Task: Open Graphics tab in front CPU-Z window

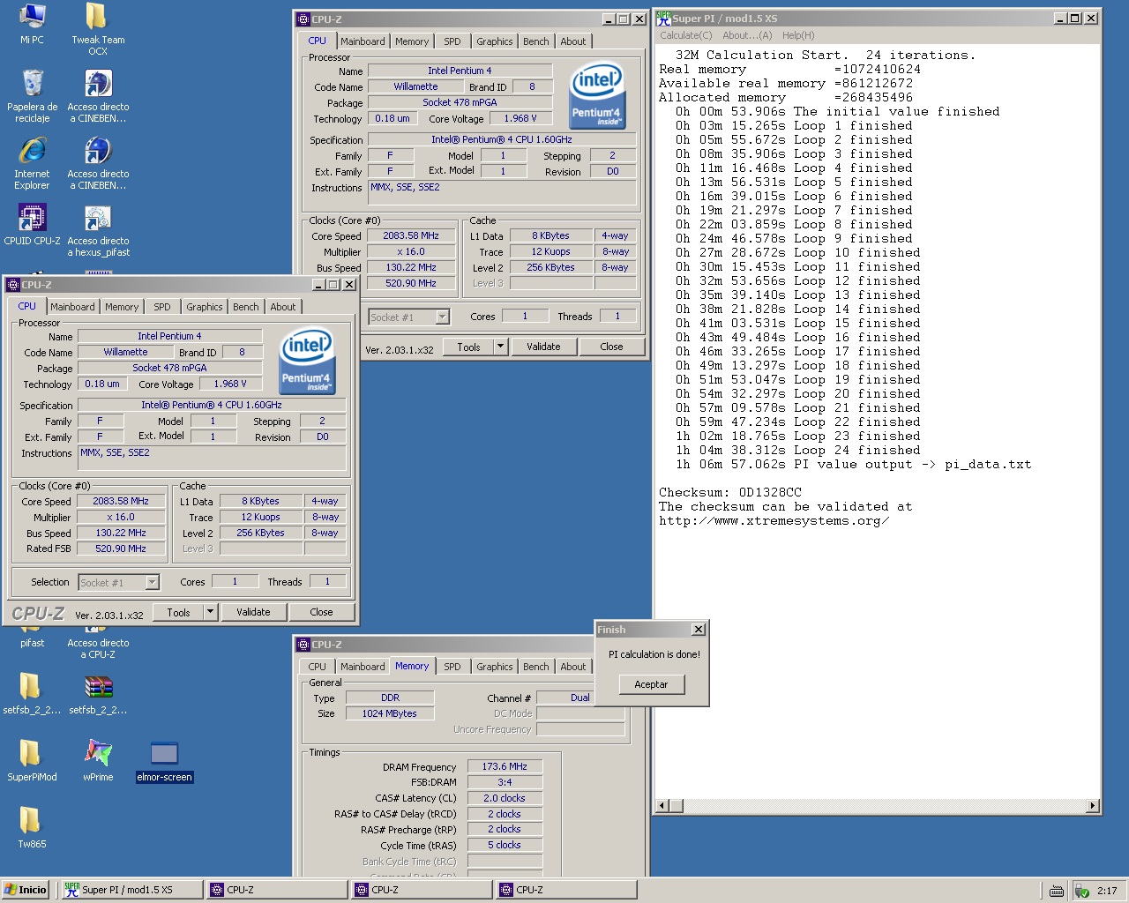Action: [205, 307]
